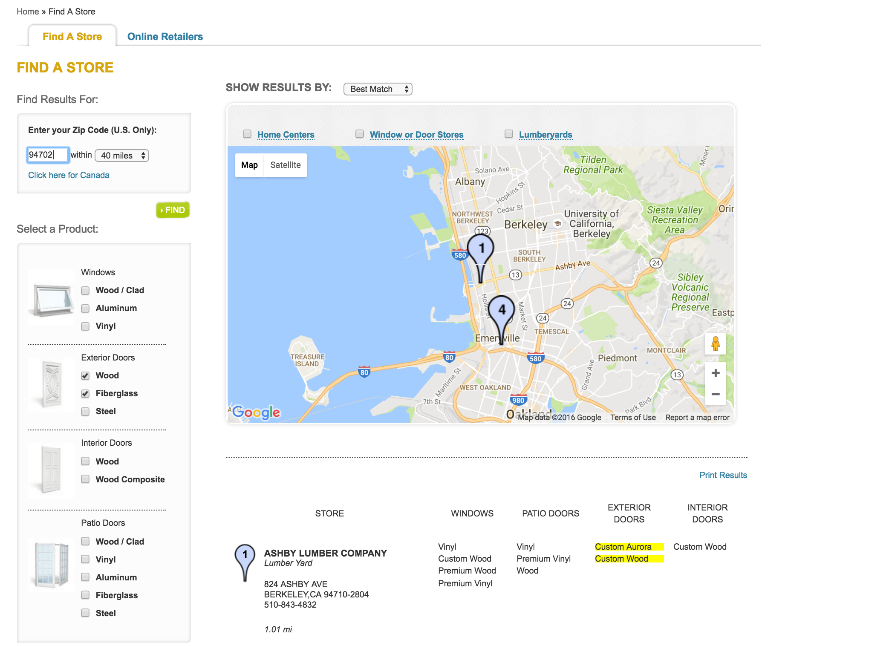Enable Interior Doors Wood Composite checkbox

pyautogui.click(x=85, y=479)
